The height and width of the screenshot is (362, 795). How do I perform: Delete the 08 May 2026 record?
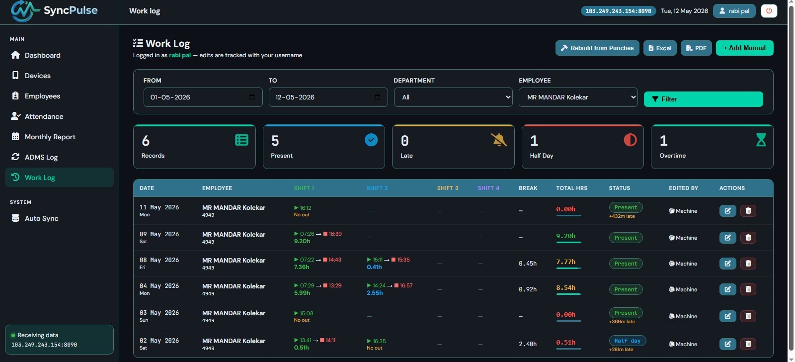pyautogui.click(x=748, y=264)
